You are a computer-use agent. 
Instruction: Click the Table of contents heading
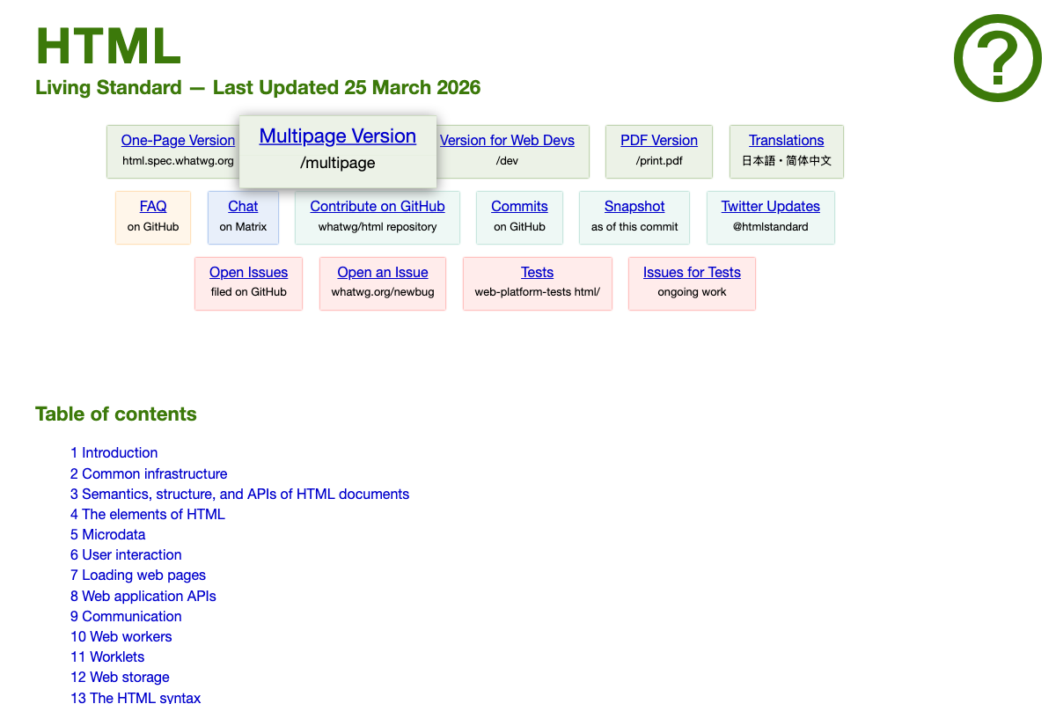tap(116, 414)
